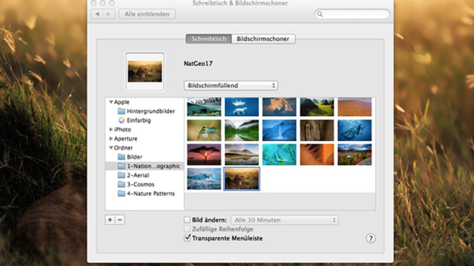
Task: Choose the orange canyon rock thumbnail
Action: [317, 154]
